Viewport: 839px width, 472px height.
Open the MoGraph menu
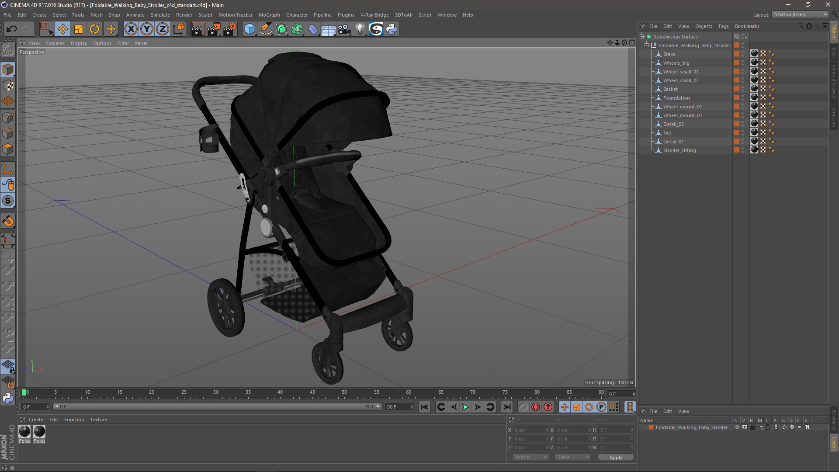tap(269, 15)
